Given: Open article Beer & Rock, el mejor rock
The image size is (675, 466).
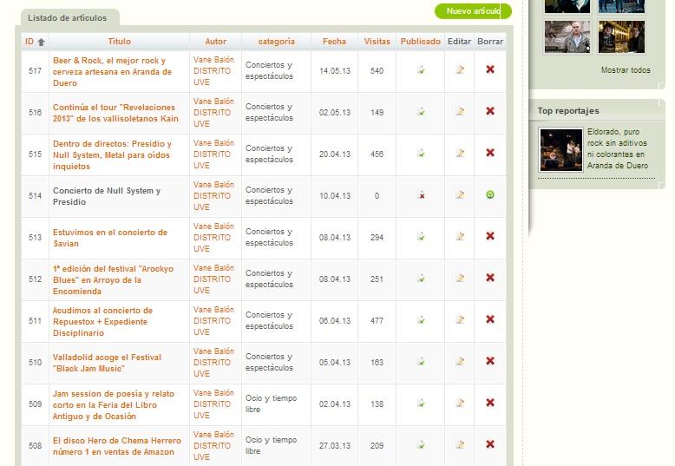Looking at the screenshot, I should coord(112,71).
